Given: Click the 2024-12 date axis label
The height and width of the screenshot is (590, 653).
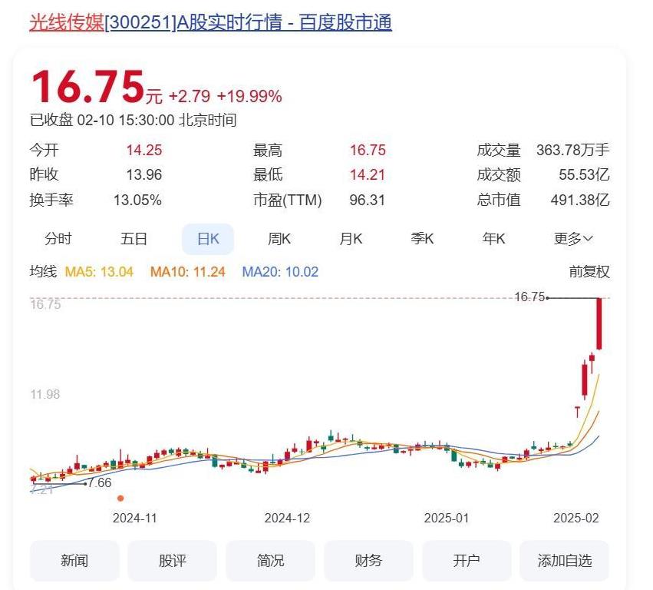Looking at the screenshot, I should 287,519.
